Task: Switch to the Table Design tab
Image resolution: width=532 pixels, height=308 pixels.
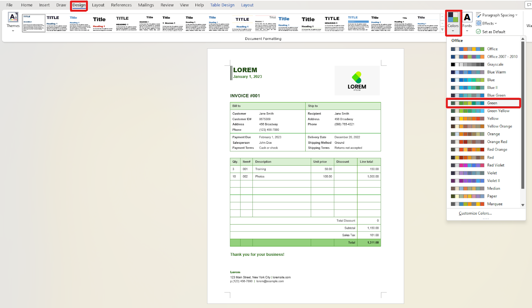Action: [x=221, y=5]
